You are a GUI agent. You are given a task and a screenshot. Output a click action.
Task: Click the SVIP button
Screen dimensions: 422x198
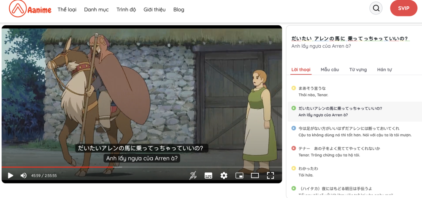pyautogui.click(x=403, y=8)
